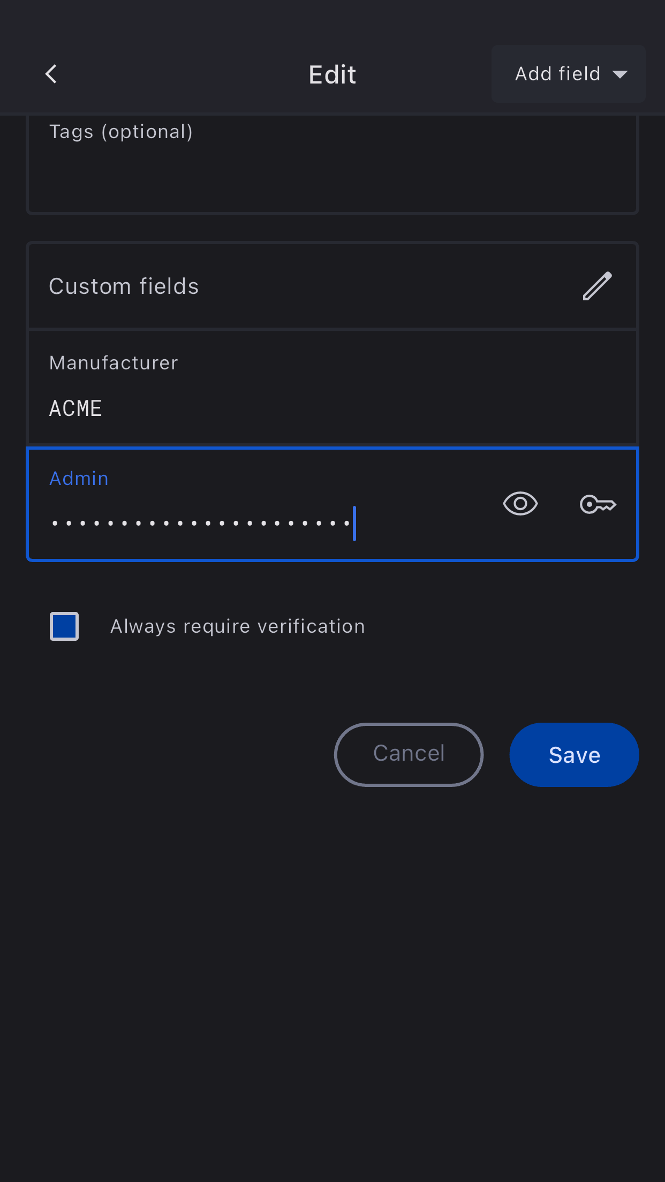The image size is (665, 1182).
Task: Click inside the masked Admin password dots
Action: (x=201, y=523)
